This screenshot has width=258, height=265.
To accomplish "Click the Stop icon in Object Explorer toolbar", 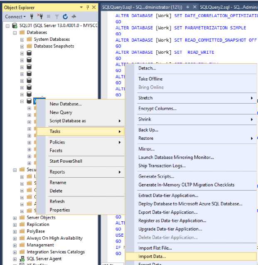I will [x=49, y=17].
